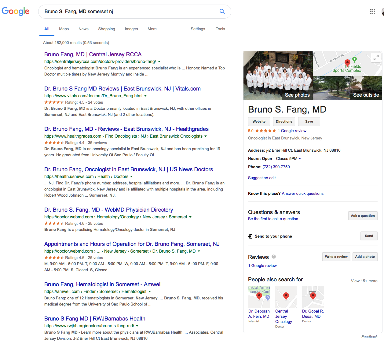Open dropdown arrow next to vitals.com URL
Screen dimensions: 384x341
pos(145,96)
